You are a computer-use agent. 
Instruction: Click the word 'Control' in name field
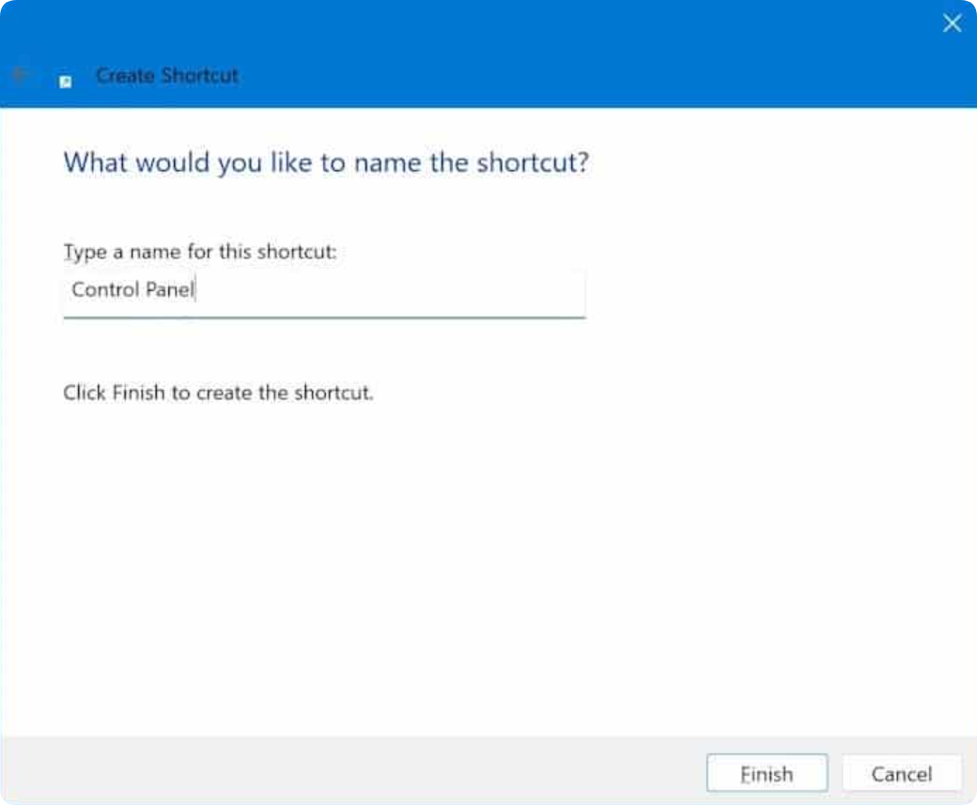coord(105,290)
